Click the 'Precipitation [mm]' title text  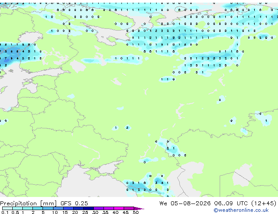[29, 204]
